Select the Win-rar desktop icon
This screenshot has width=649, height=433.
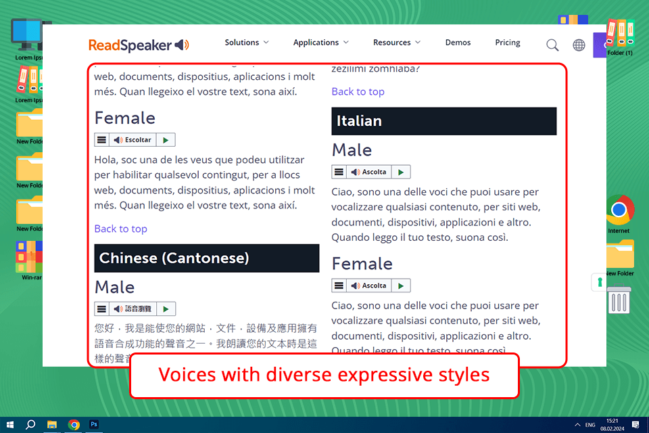(29, 260)
